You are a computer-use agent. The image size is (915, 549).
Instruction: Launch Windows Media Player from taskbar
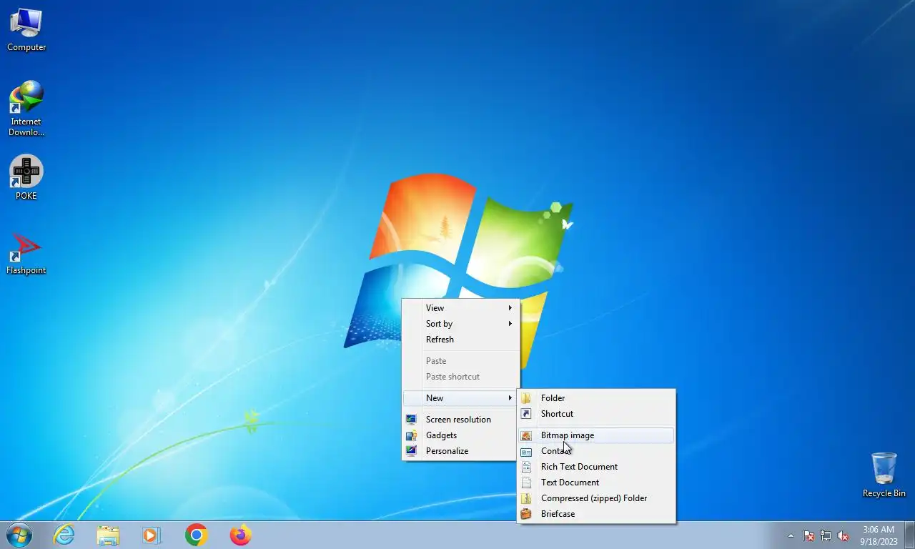click(152, 535)
